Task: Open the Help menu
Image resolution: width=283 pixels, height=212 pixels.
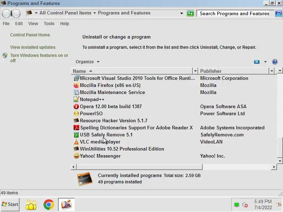Action: click(x=64, y=24)
